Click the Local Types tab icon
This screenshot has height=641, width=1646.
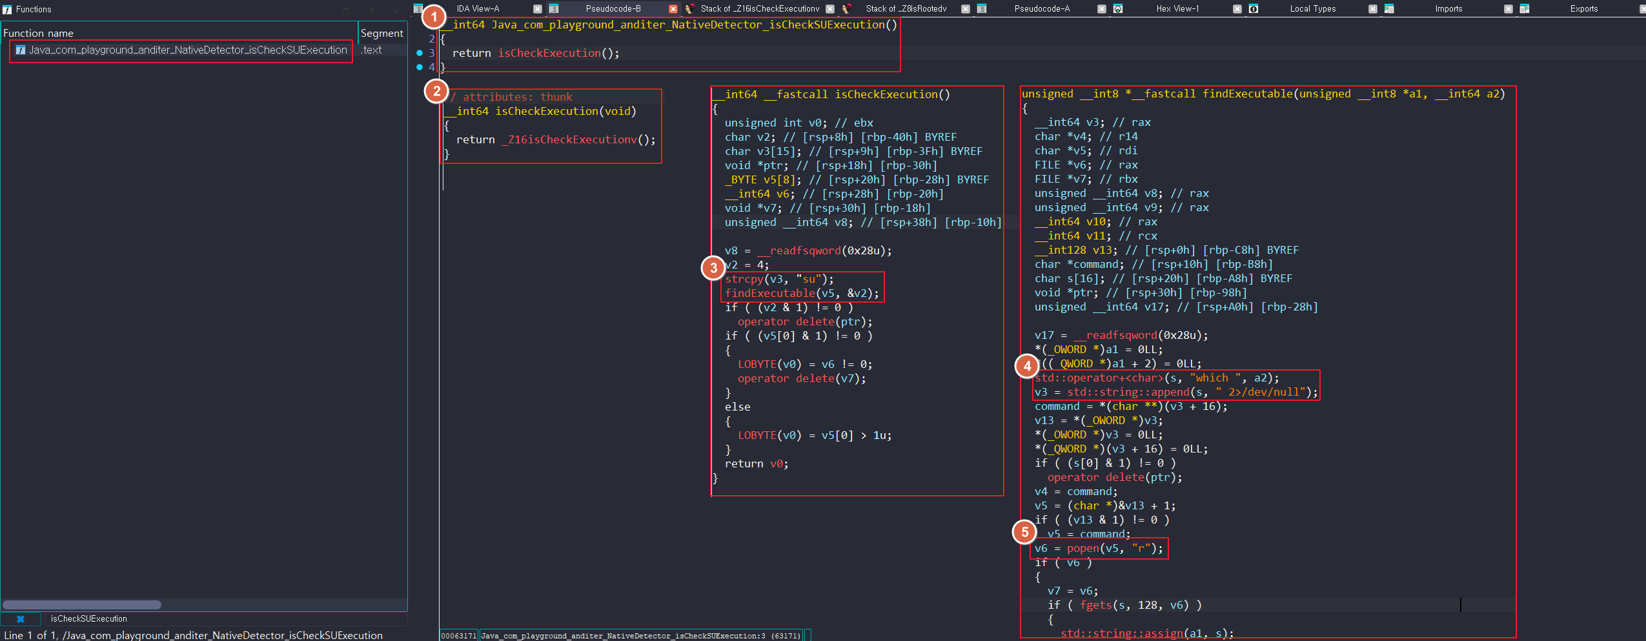(1254, 8)
